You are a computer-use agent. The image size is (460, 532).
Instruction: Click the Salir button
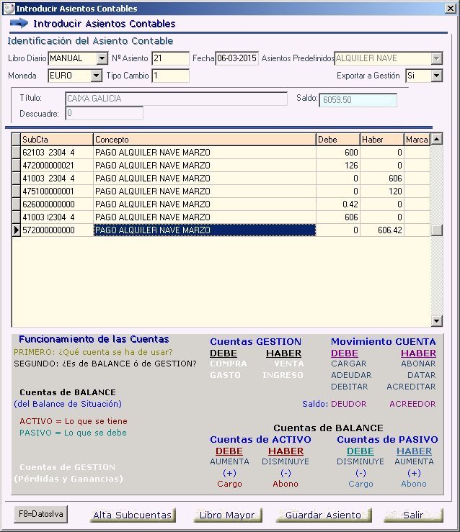tap(413, 515)
